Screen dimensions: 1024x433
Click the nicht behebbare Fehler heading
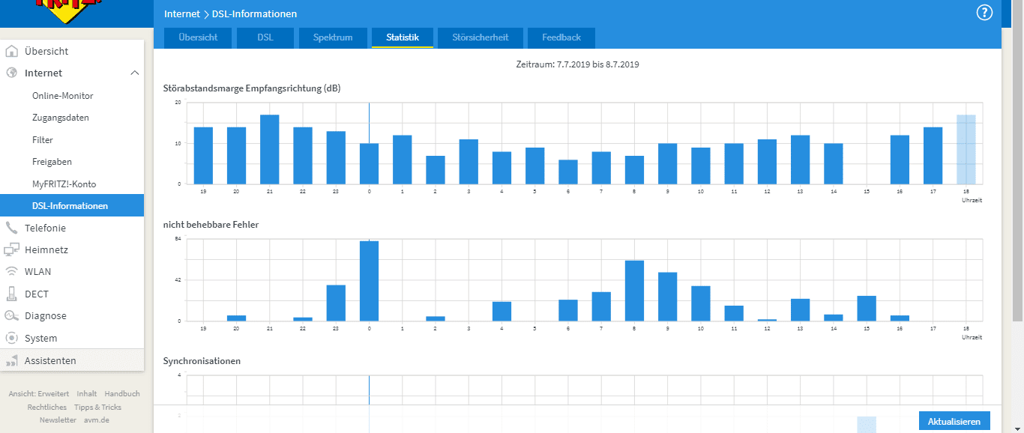pos(211,224)
